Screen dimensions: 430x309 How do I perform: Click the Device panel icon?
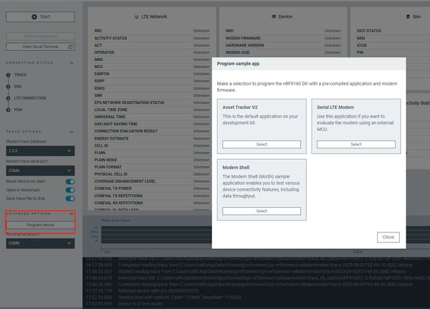(x=274, y=16)
